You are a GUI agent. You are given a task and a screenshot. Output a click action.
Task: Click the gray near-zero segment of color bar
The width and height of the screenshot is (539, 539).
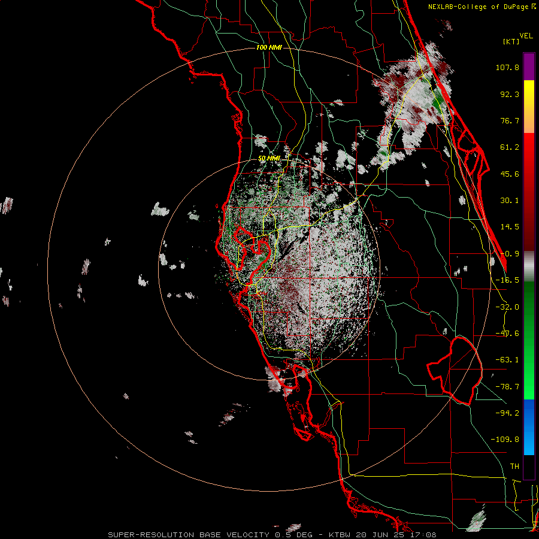529,267
